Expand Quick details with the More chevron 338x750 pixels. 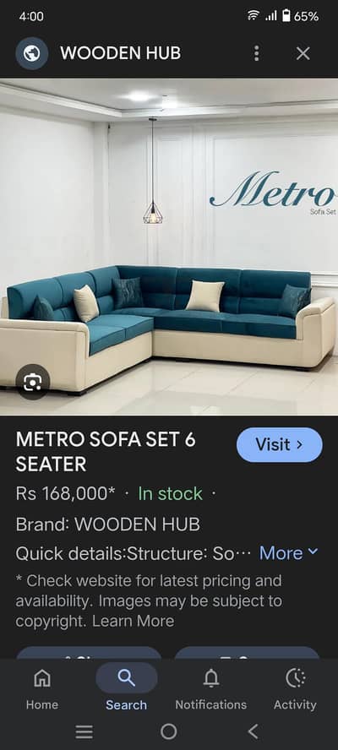[x=289, y=553]
